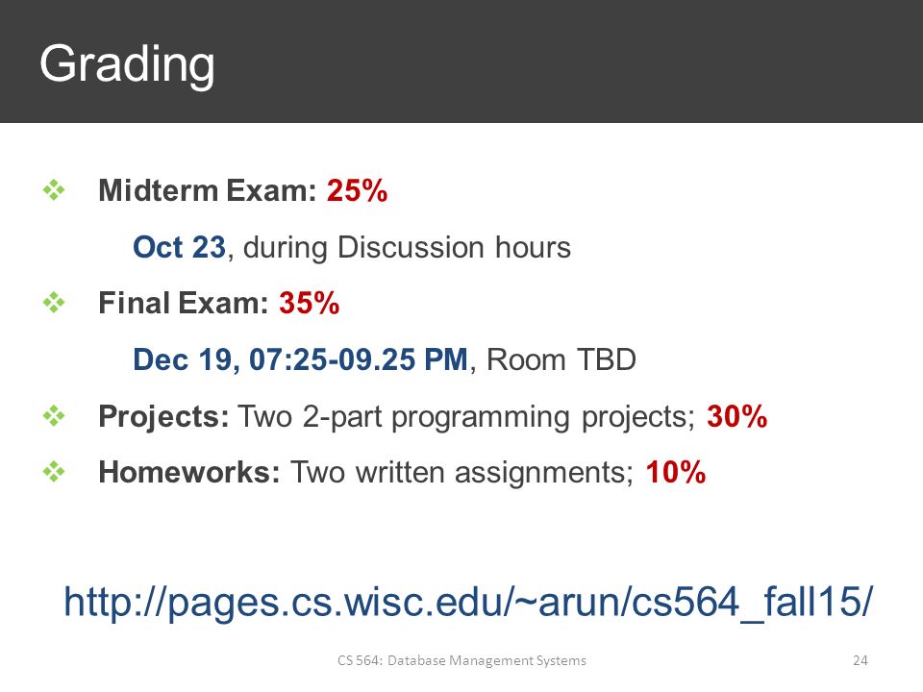Click the Dec 19 exam time text

(301, 360)
